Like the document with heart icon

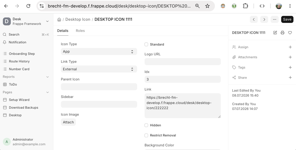(x=290, y=33)
